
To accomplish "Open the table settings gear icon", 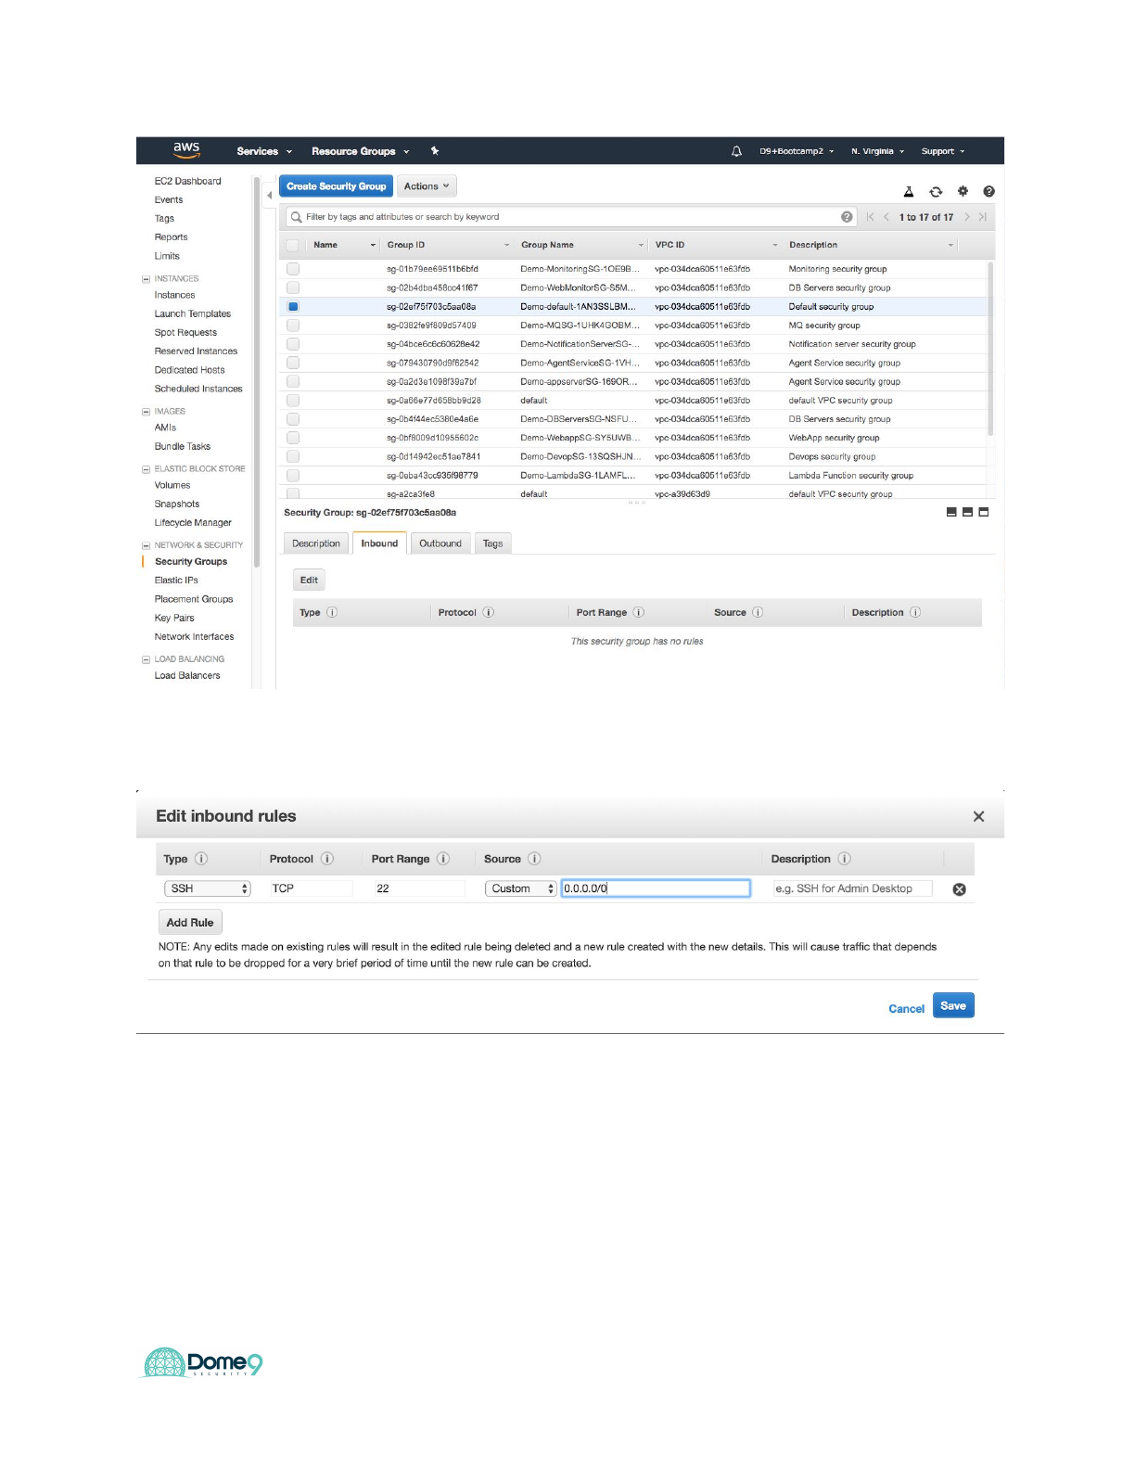I will (x=963, y=191).
